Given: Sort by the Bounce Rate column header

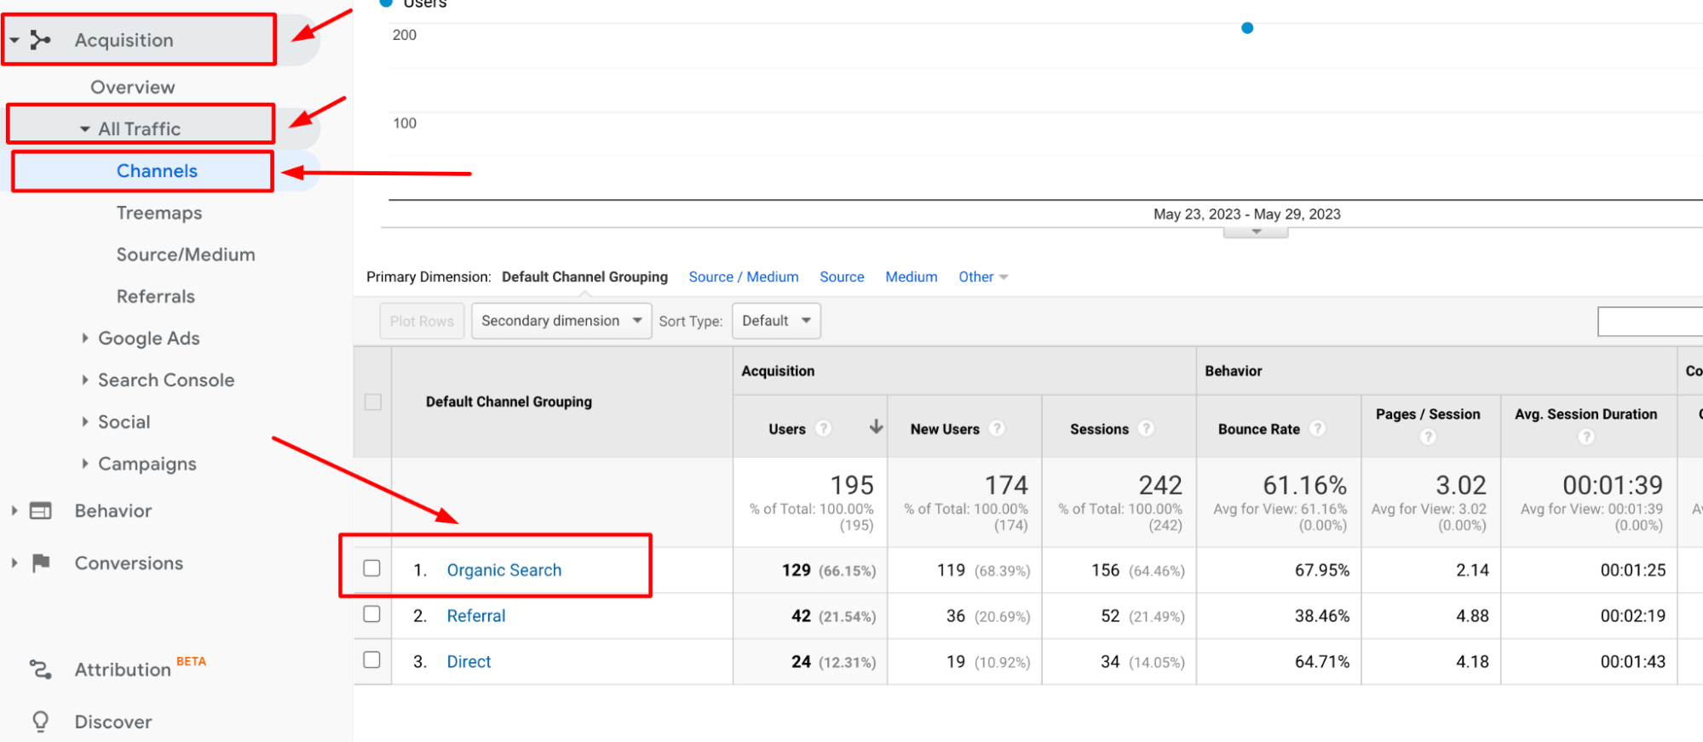Looking at the screenshot, I should (1259, 429).
